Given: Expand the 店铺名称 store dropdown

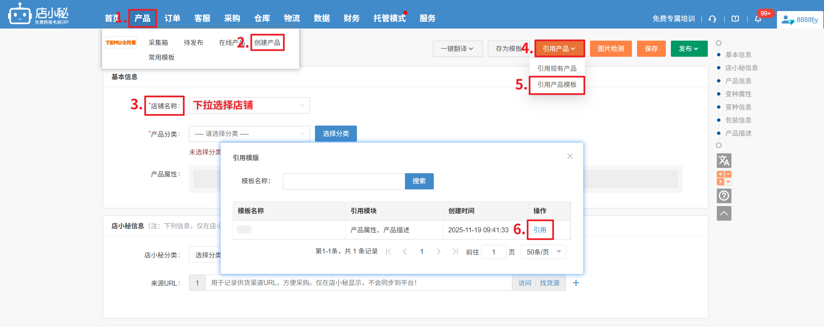Looking at the screenshot, I should (249, 105).
